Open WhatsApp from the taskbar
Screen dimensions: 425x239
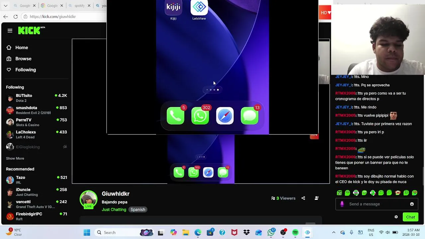[x=271, y=233]
